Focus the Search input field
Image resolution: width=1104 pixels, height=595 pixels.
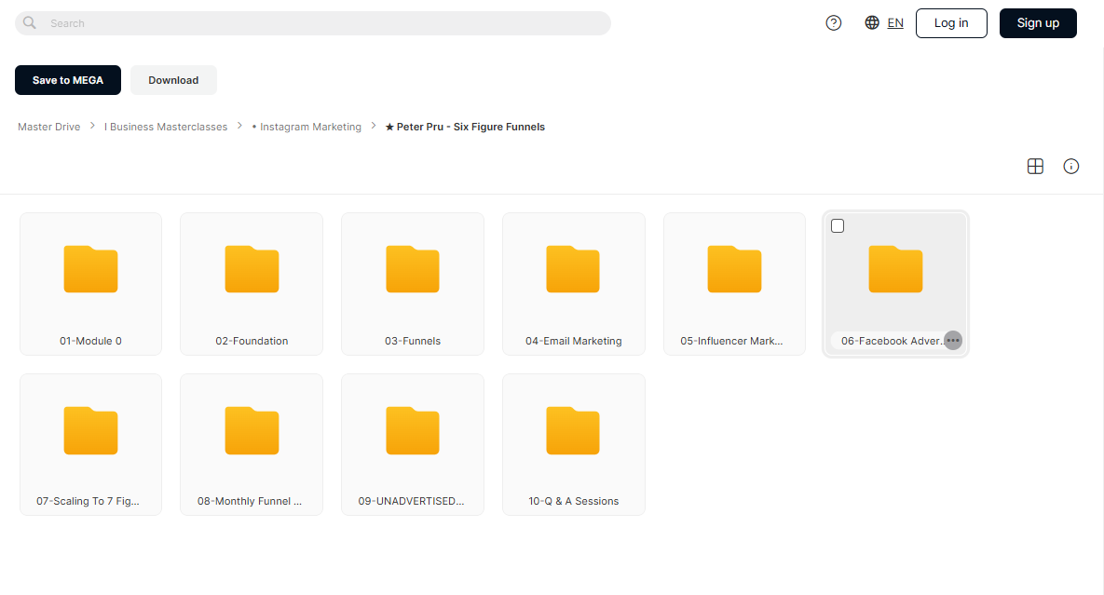(x=313, y=23)
